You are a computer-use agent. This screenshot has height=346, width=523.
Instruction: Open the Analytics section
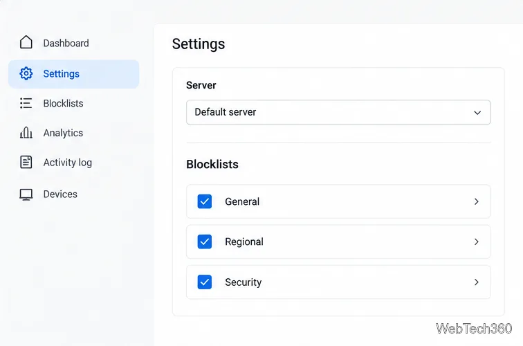pyautogui.click(x=63, y=133)
